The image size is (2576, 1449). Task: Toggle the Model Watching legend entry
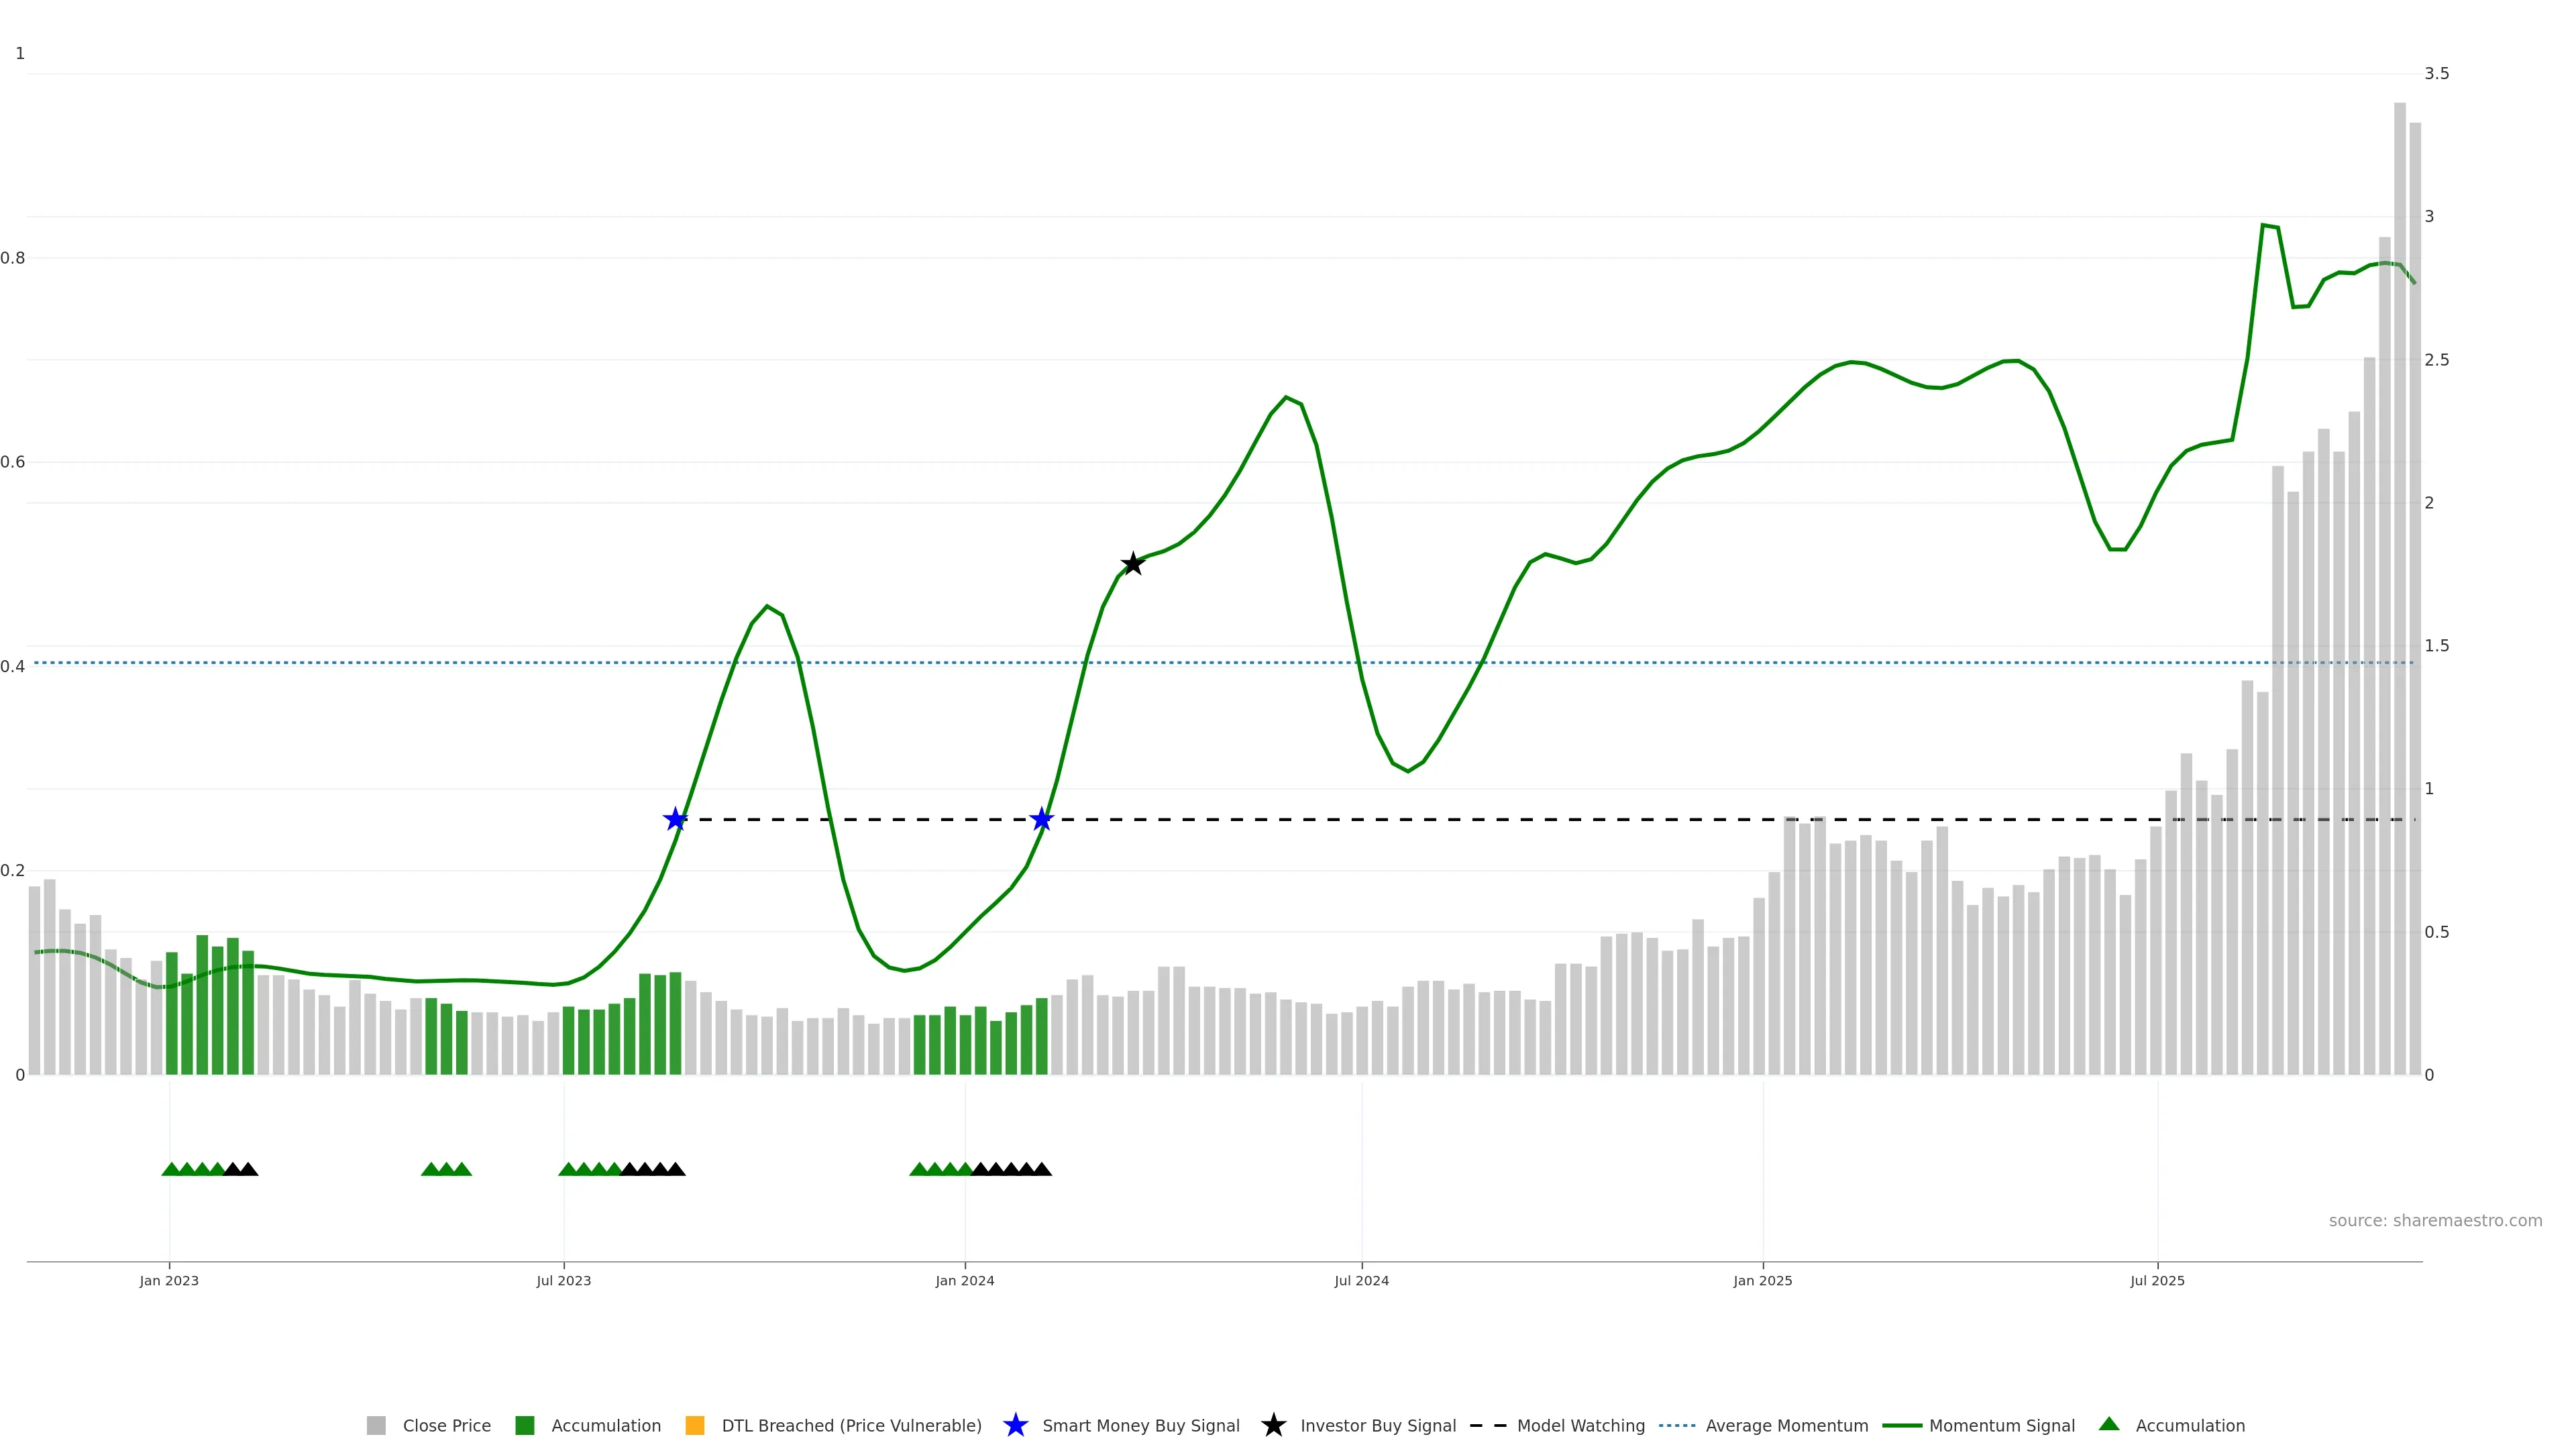[x=1580, y=1426]
